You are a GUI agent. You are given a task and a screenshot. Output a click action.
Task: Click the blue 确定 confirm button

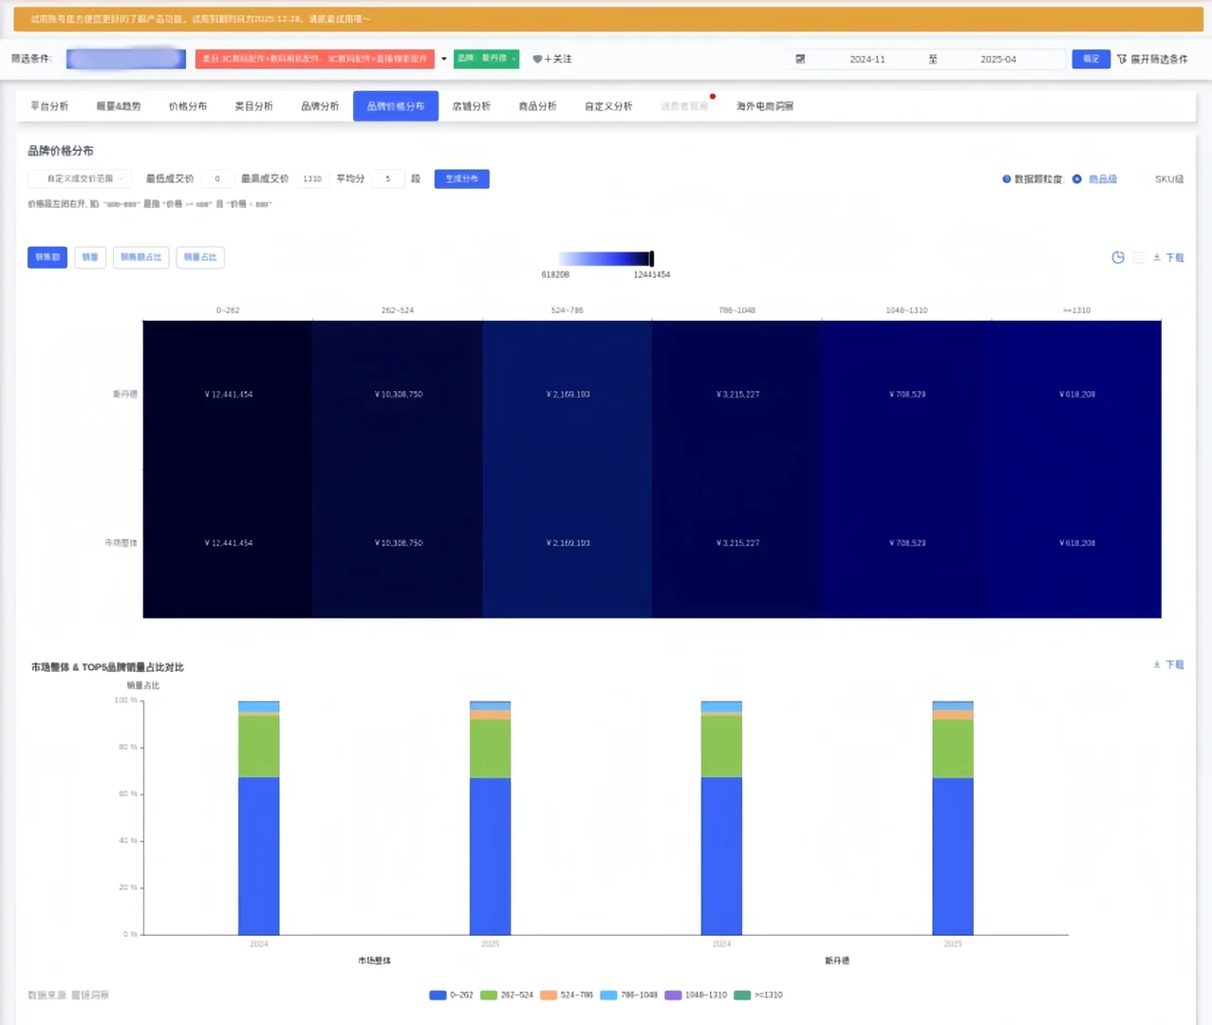click(1091, 59)
